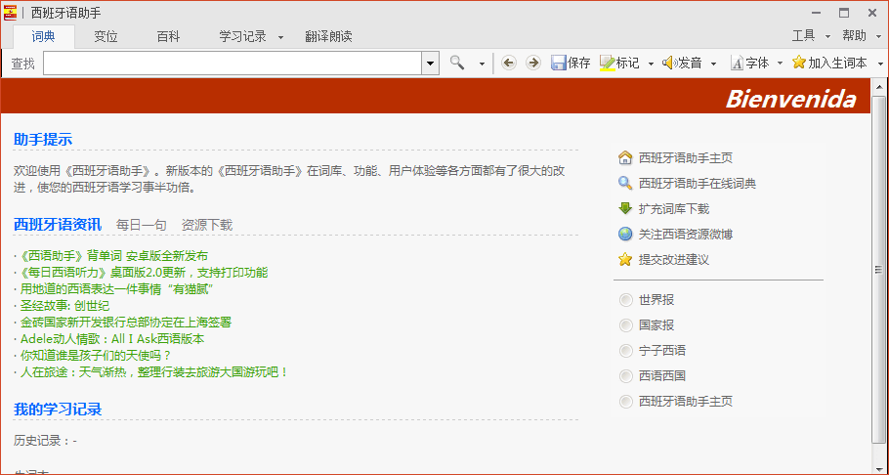889x475 pixels.
Task: Click in the 查找 search input field
Action: pyautogui.click(x=233, y=63)
